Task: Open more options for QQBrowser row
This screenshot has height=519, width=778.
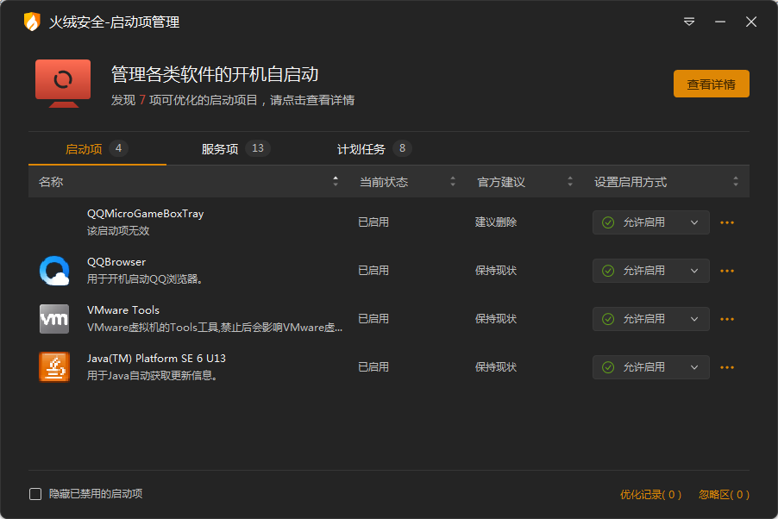Action: point(727,271)
